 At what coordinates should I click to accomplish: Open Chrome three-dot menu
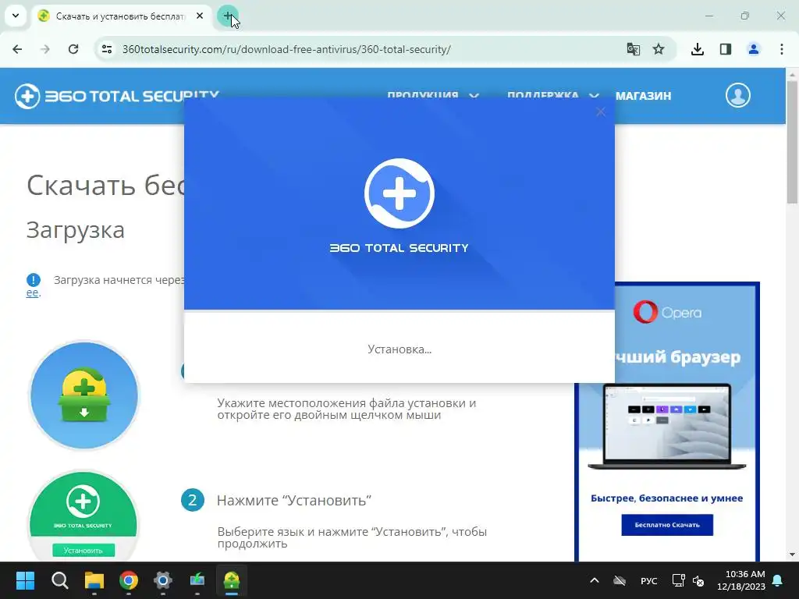(782, 49)
